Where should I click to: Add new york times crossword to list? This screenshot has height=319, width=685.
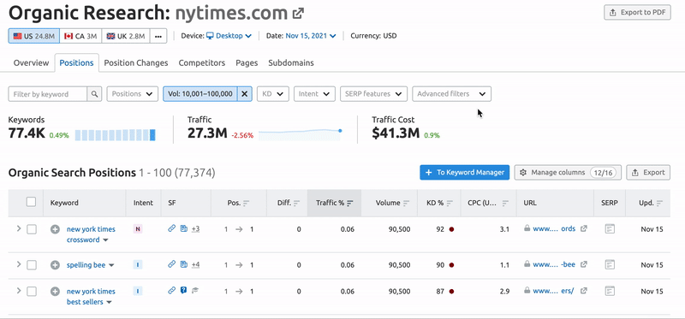click(55, 229)
